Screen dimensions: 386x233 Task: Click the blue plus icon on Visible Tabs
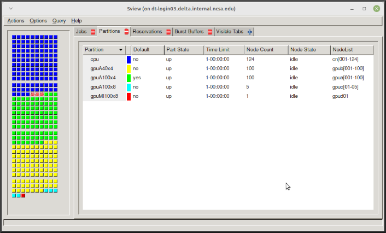250,32
